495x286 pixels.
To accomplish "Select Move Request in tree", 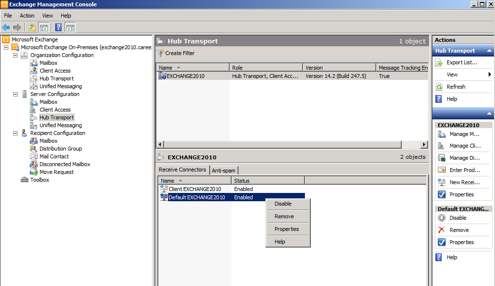I will pyautogui.click(x=57, y=172).
